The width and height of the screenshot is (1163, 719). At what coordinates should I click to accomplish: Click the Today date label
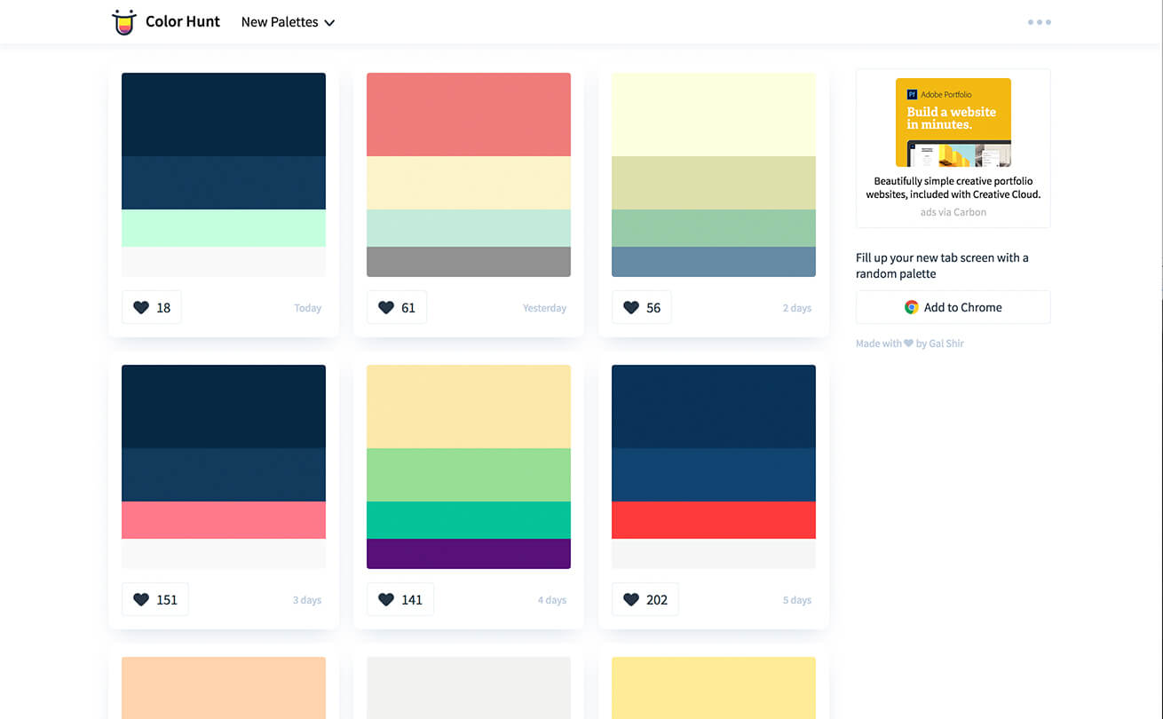[x=308, y=308]
